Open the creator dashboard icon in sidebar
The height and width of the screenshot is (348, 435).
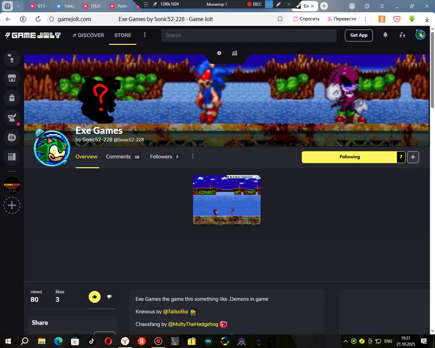pyautogui.click(x=12, y=137)
